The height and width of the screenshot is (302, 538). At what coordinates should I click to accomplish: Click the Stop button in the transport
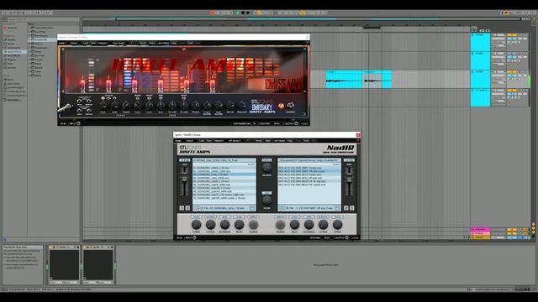pyautogui.click(x=243, y=13)
